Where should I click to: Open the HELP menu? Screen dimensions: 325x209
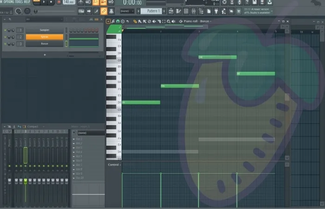pyautogui.click(x=27, y=2)
